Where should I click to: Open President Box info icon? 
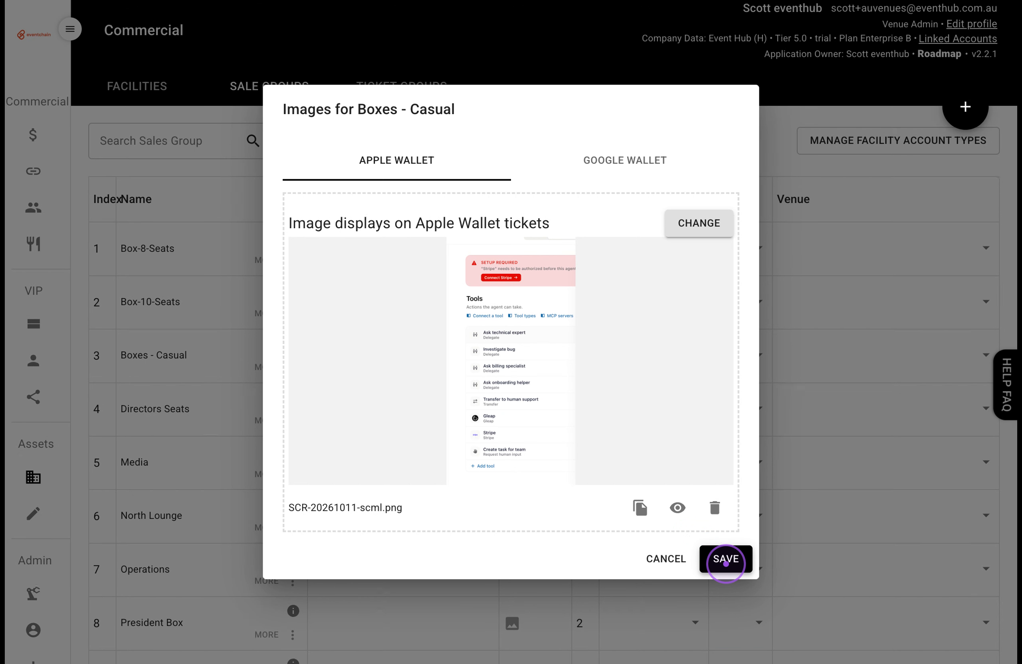pyautogui.click(x=293, y=611)
